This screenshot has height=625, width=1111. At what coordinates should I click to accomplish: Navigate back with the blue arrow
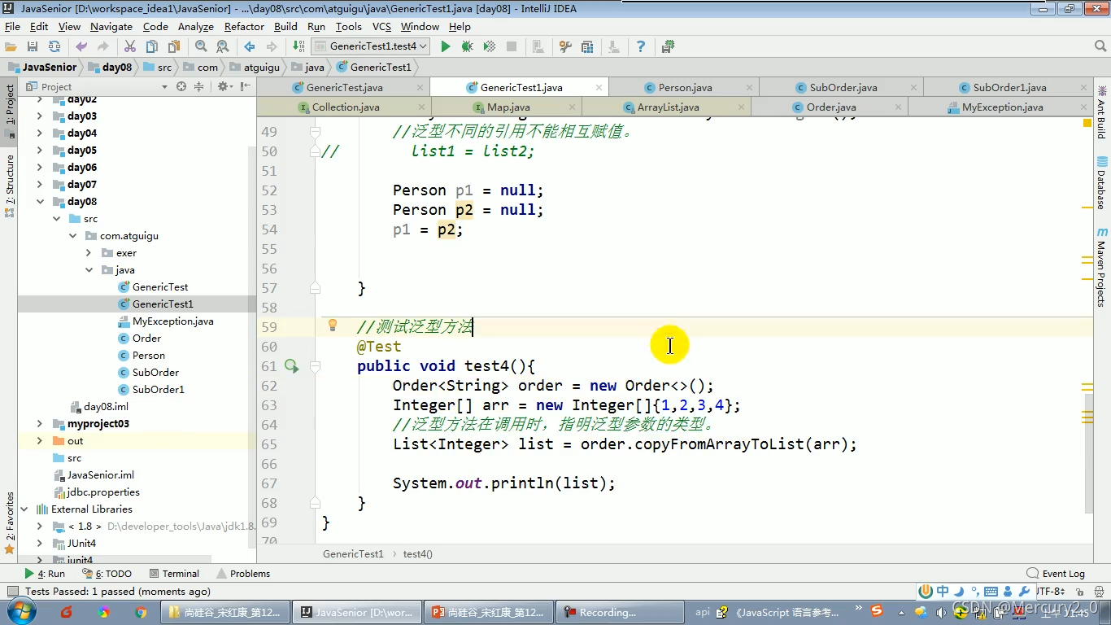[x=250, y=46]
